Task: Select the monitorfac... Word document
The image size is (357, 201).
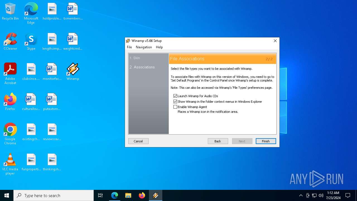Action: [52, 72]
